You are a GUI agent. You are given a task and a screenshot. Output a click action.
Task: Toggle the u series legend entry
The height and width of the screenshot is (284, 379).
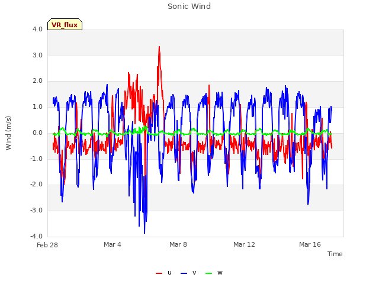coord(163,273)
